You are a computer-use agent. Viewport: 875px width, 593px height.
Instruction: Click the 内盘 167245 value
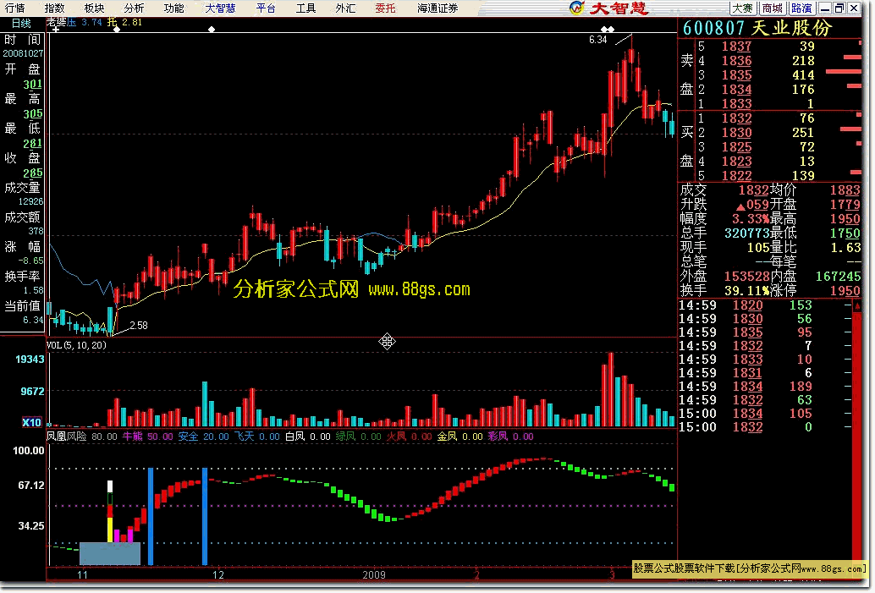click(838, 276)
